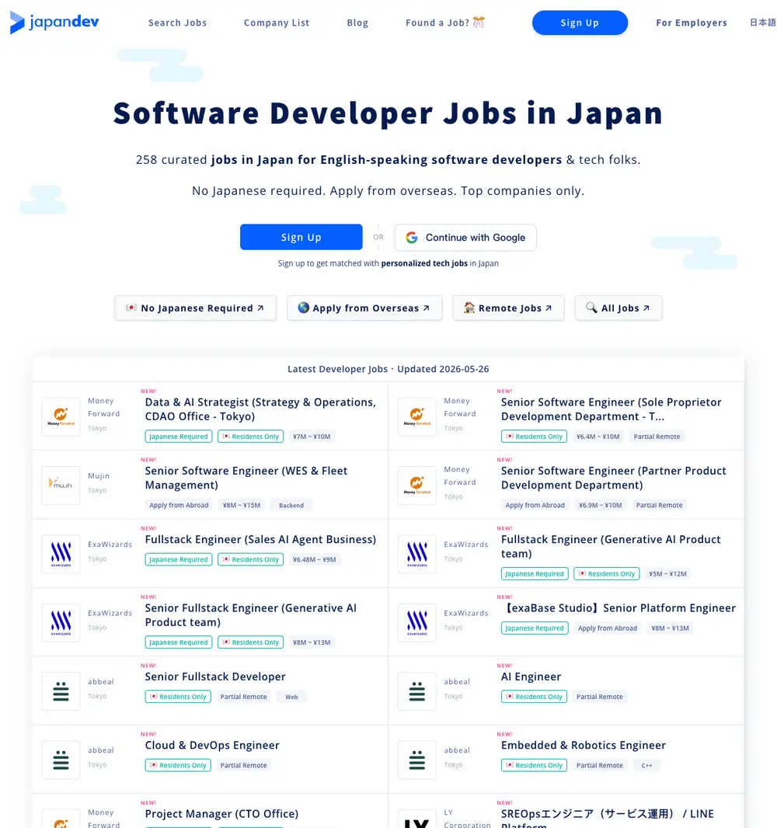The height and width of the screenshot is (828, 777).
Task: Open Senior Software Engineer Sole Proprietor job
Action: (x=611, y=409)
